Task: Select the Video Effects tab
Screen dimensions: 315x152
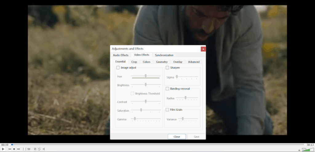Action: (142, 55)
